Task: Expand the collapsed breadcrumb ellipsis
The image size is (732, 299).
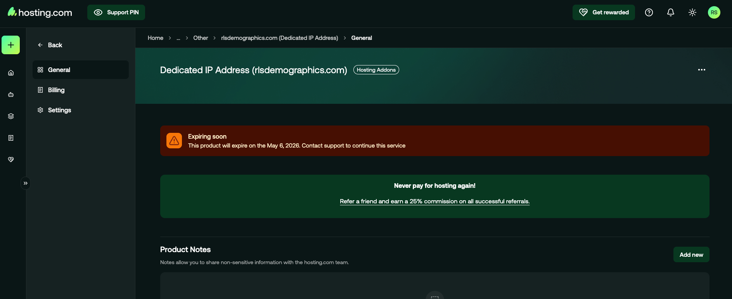Action: 178,38
